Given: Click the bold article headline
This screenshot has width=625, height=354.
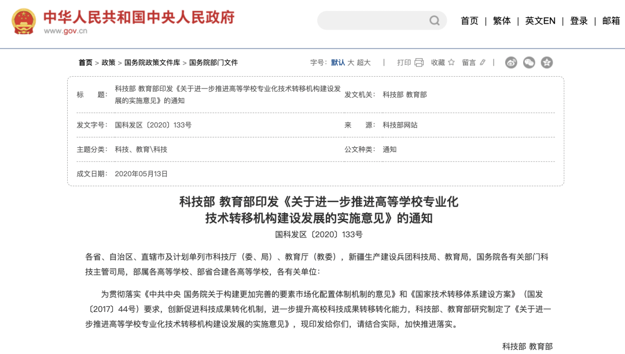Looking at the screenshot, I should click(318, 210).
